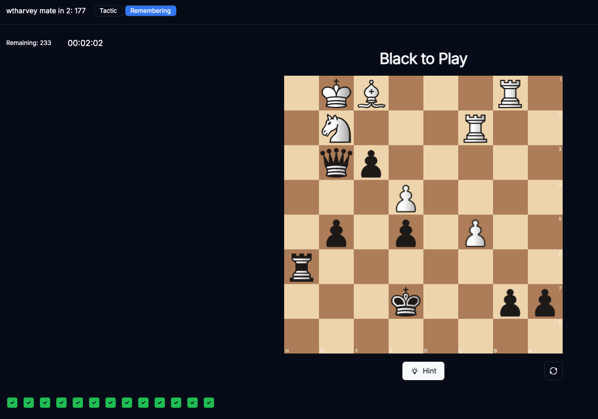Click the black pawn on f3
This screenshot has width=598, height=419.
pyautogui.click(x=371, y=163)
